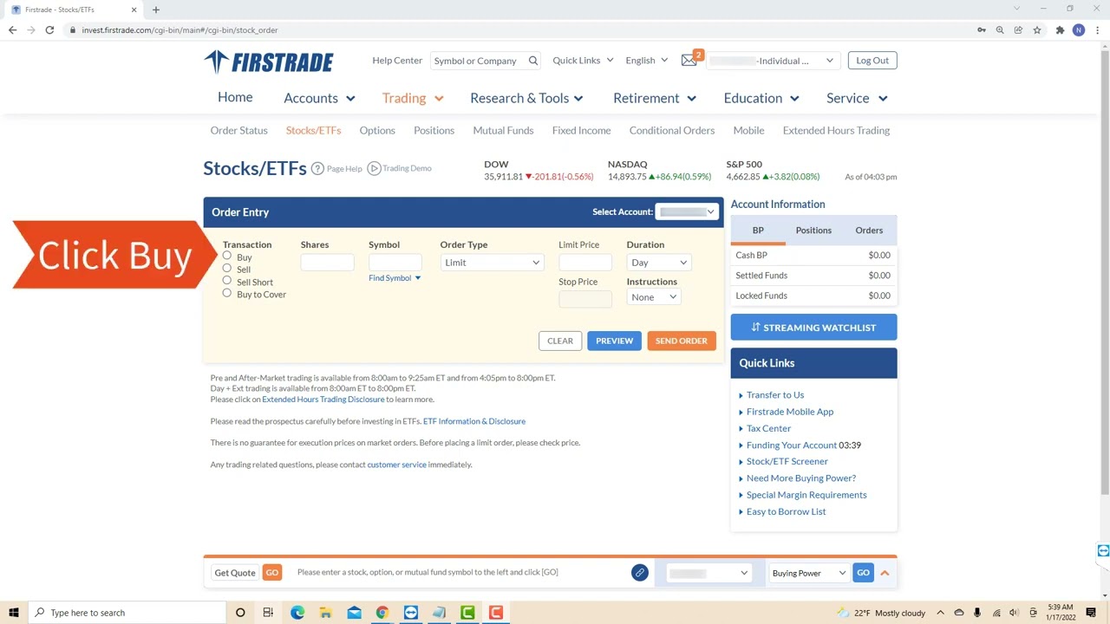Click the saved passwords key icon

coord(982,29)
